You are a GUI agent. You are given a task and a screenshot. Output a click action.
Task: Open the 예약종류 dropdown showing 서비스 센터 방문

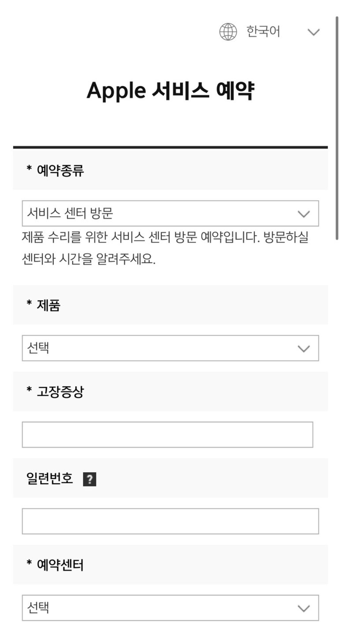[170, 214]
